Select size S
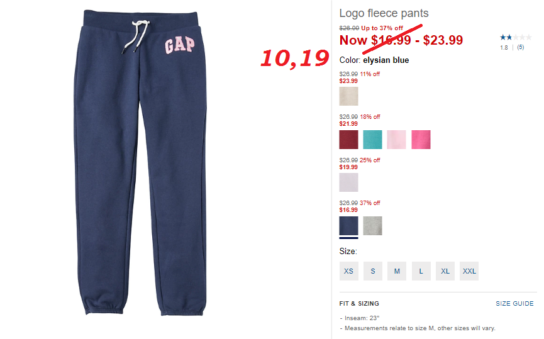 pyautogui.click(x=372, y=271)
